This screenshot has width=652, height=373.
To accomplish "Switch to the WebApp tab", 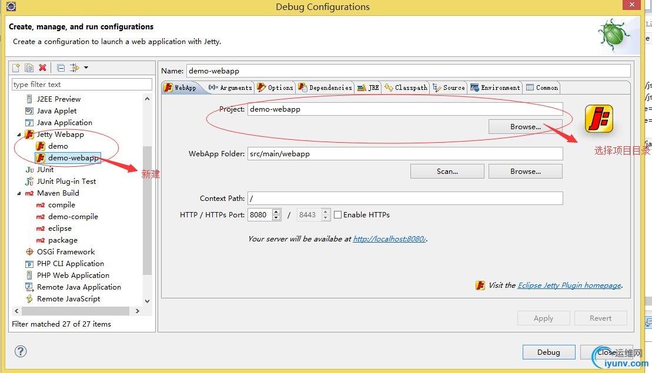I will coord(180,88).
